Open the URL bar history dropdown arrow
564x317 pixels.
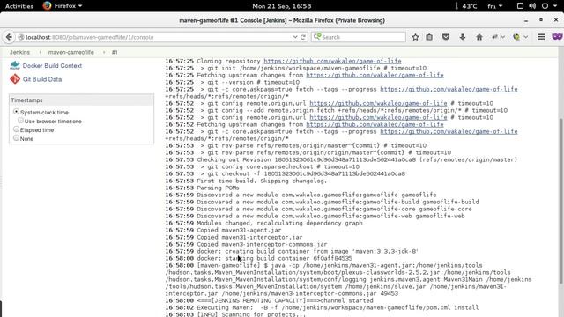295,37
